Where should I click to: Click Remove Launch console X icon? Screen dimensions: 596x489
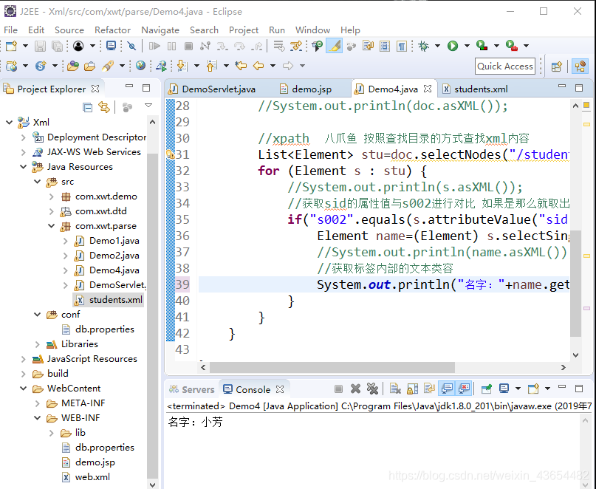tap(355, 389)
